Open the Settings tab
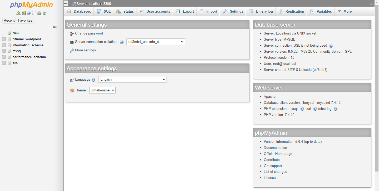379x191 pixels. (x=233, y=12)
